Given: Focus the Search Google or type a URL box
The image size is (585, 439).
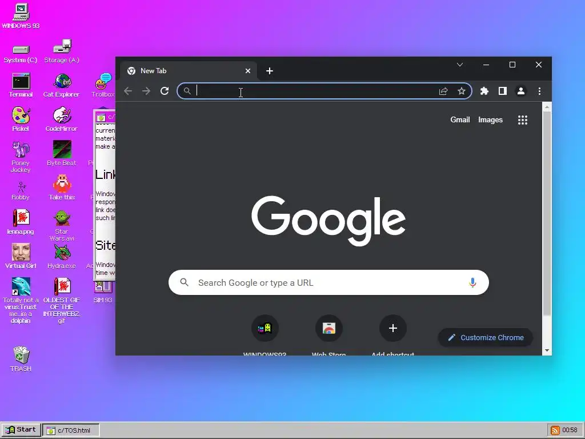Looking at the screenshot, I should [x=328, y=282].
